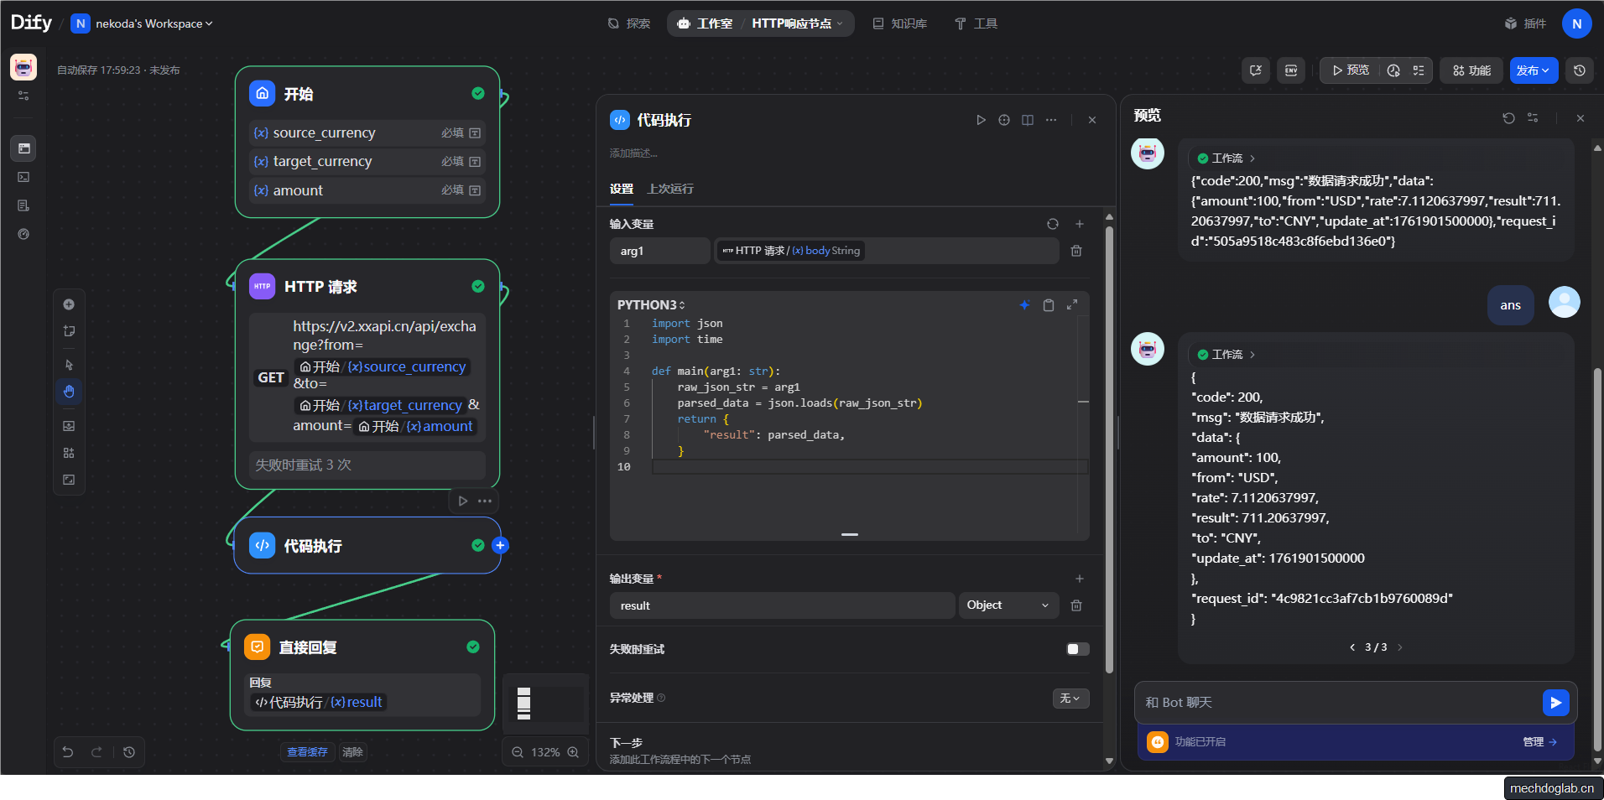Toggle the retry on failure switch
The width and height of the screenshot is (1604, 800).
1077,649
